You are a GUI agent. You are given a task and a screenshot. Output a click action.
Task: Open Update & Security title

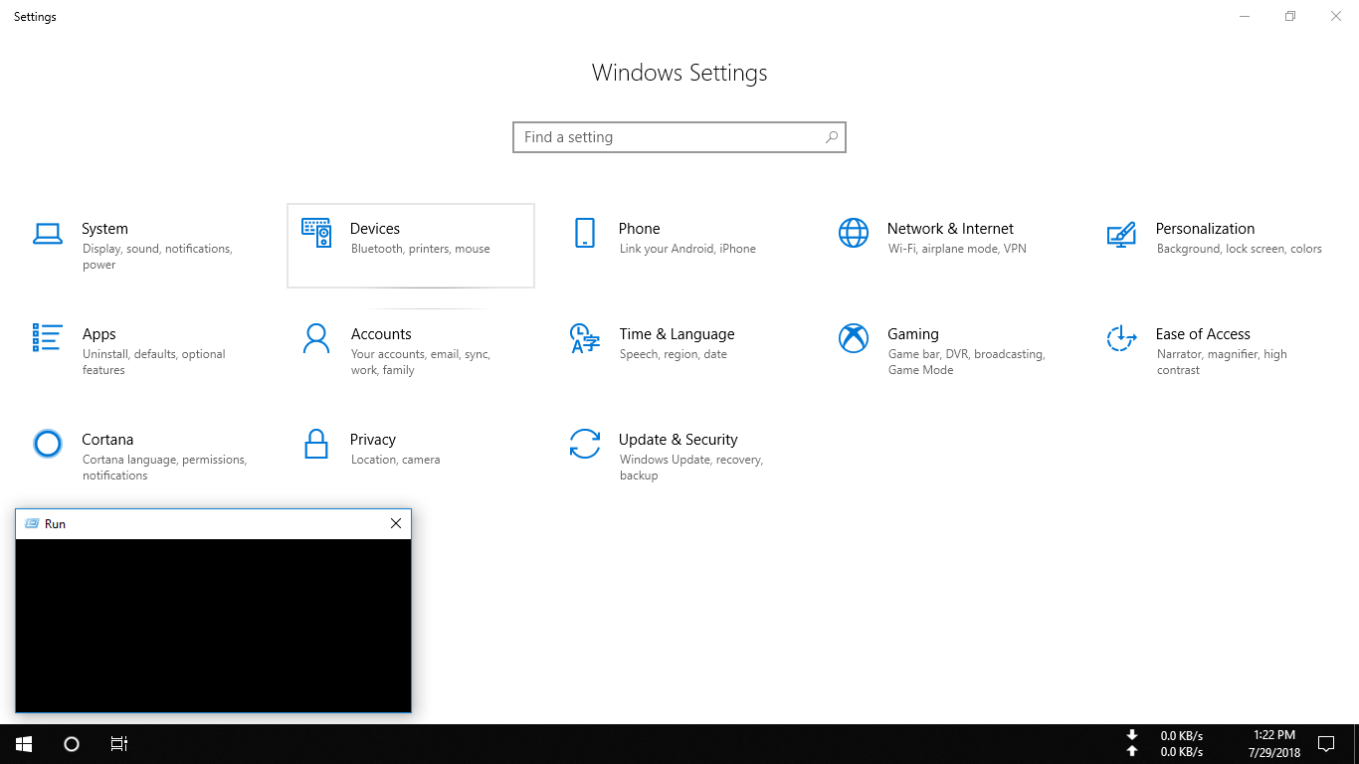point(679,440)
